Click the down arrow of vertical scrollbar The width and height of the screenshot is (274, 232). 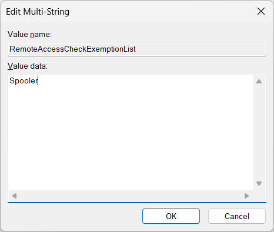click(259, 183)
